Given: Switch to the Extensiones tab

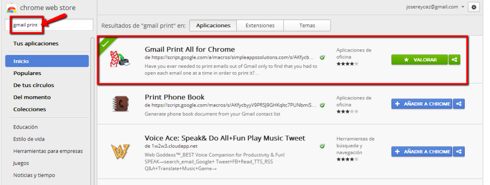Looking at the screenshot, I should coord(260,26).
